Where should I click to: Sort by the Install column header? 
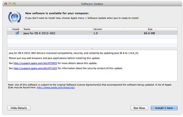click(x=16, y=29)
